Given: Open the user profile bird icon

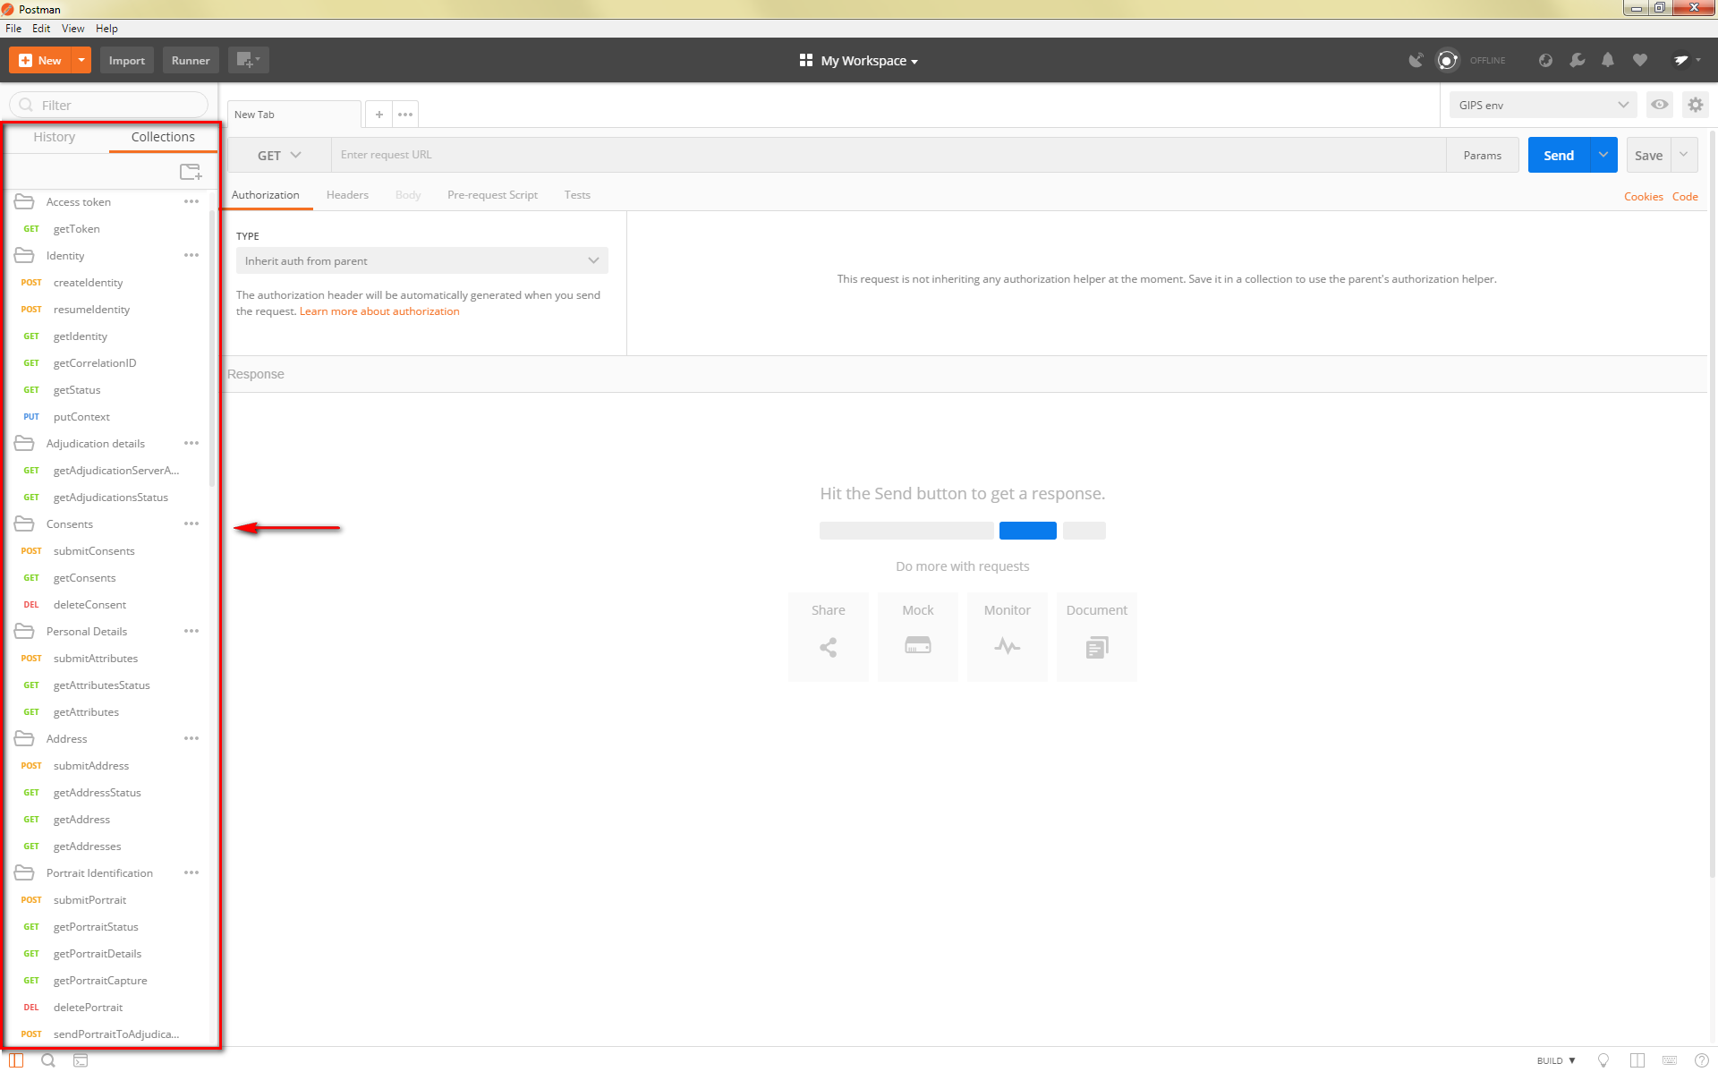Looking at the screenshot, I should (1687, 60).
